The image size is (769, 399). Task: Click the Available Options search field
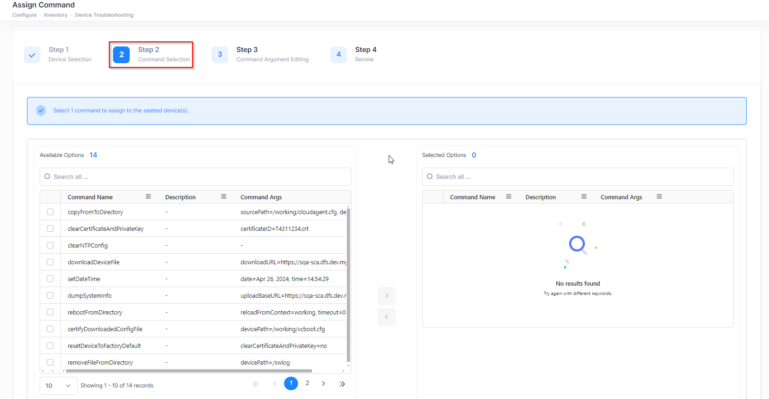click(195, 177)
